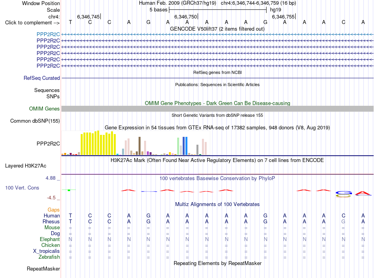Screen dimensions: 374x278
Task: Click the 6,346,745 position marker
Action: 88,17
